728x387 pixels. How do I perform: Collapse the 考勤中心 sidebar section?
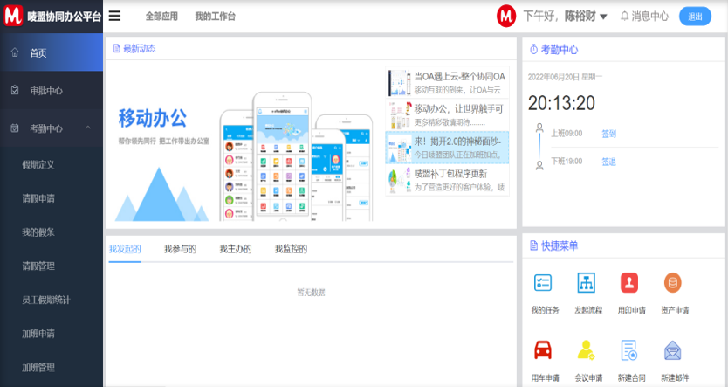(88, 128)
